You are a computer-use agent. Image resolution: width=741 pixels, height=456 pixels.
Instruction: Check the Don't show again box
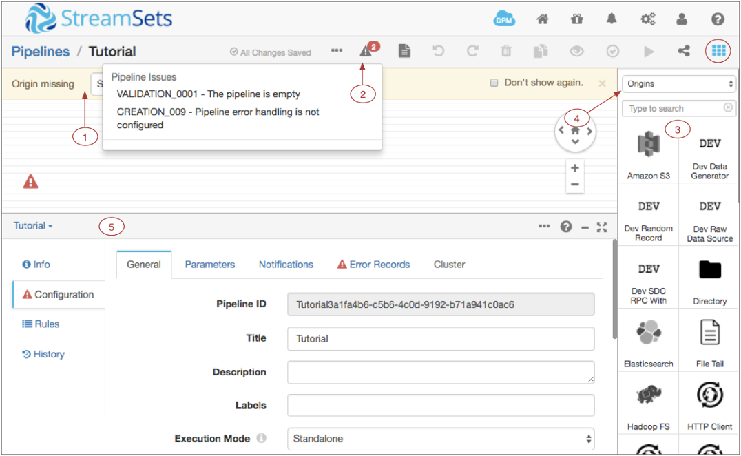coord(493,83)
